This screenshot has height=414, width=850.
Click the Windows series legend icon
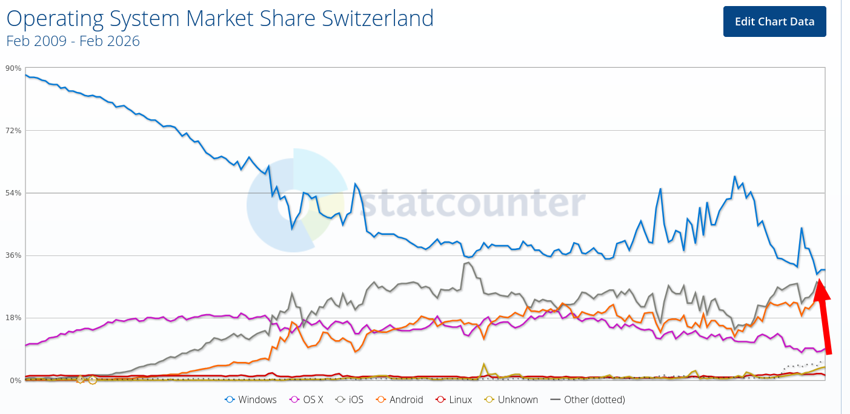tap(229, 399)
